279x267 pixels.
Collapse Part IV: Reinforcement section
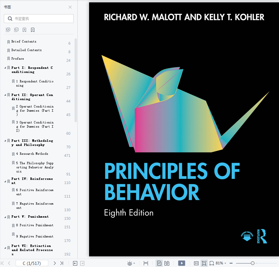point(5,181)
